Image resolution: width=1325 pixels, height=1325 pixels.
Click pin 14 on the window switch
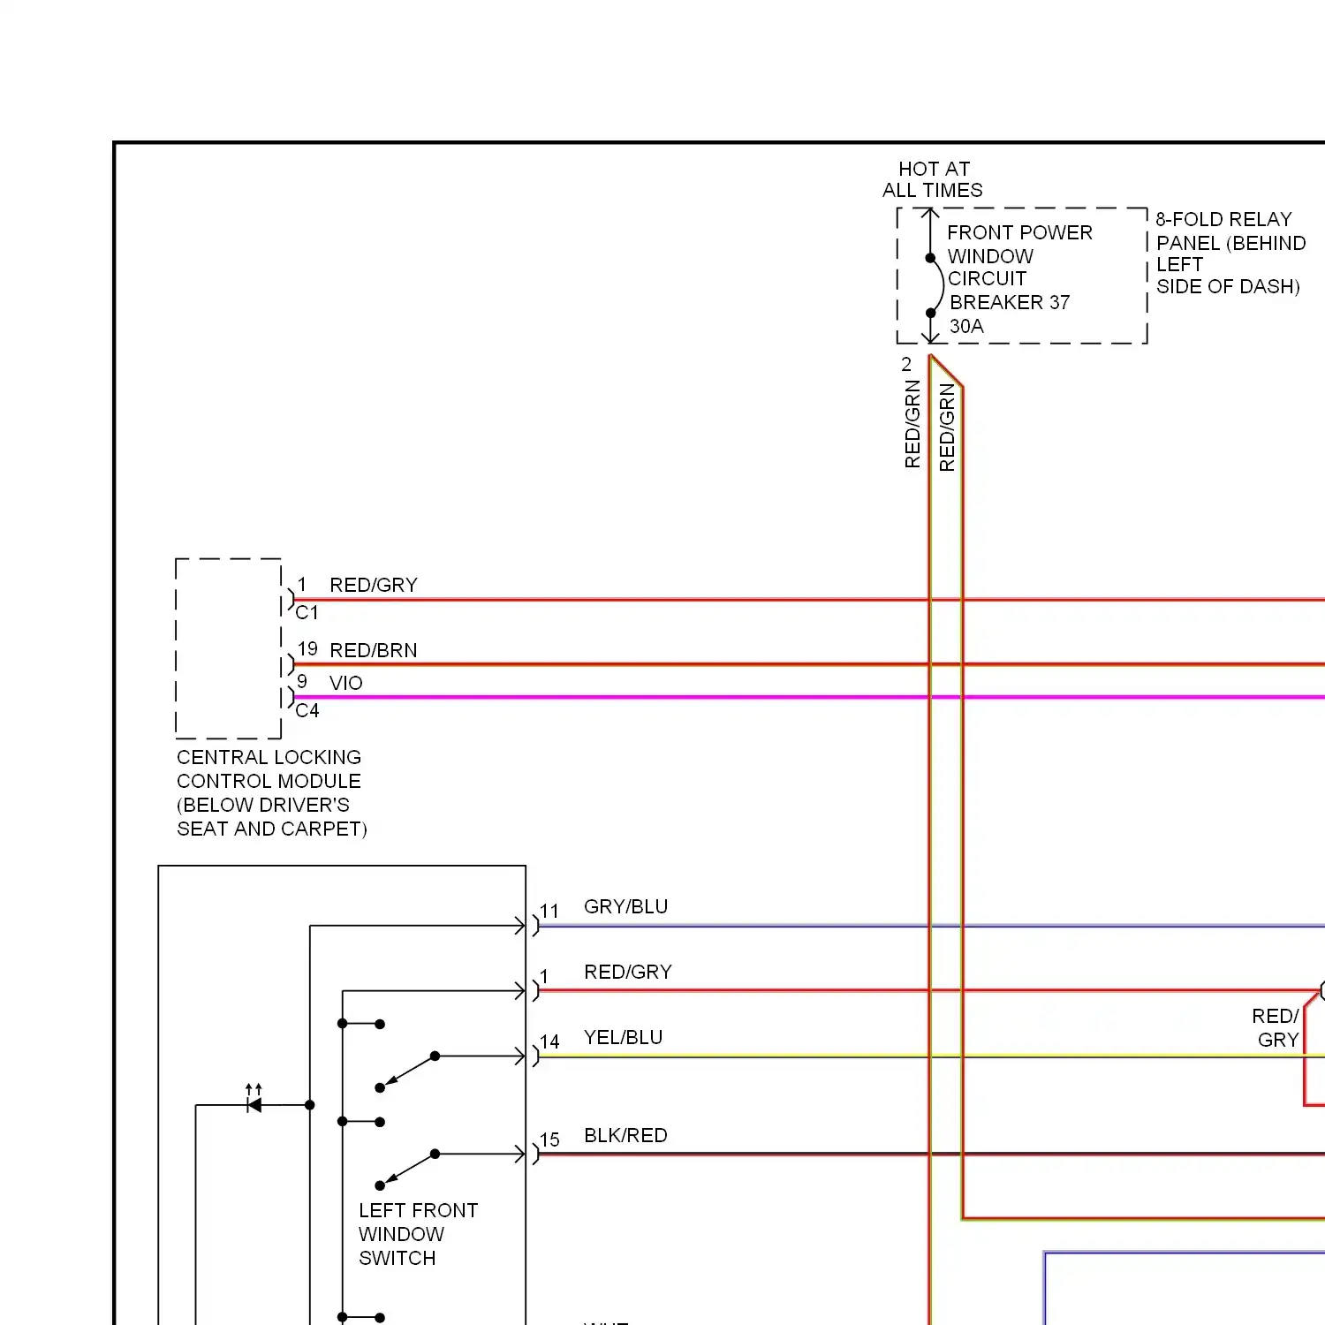pyautogui.click(x=549, y=1041)
